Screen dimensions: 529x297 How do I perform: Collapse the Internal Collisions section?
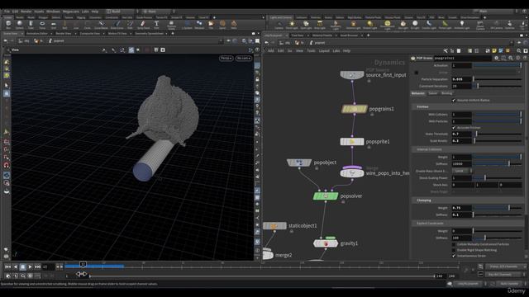coord(429,149)
